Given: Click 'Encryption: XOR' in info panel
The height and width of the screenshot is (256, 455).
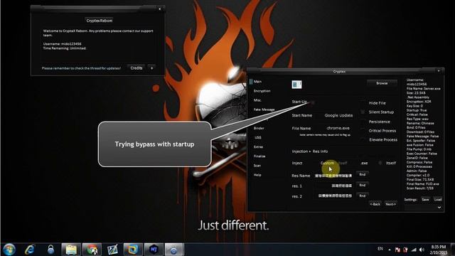Looking at the screenshot, I should tap(419, 102).
